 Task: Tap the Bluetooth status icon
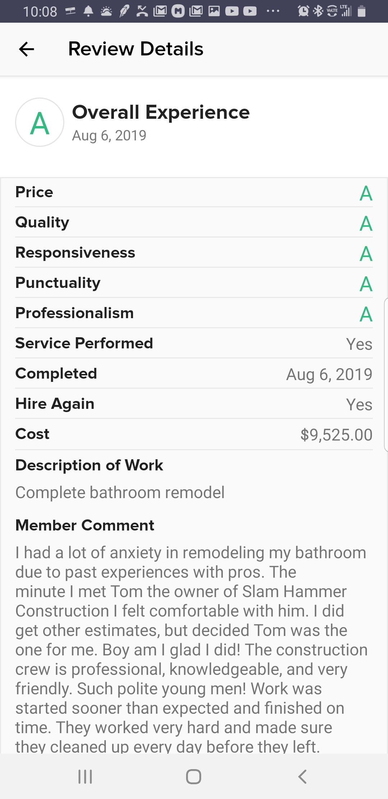click(x=318, y=11)
